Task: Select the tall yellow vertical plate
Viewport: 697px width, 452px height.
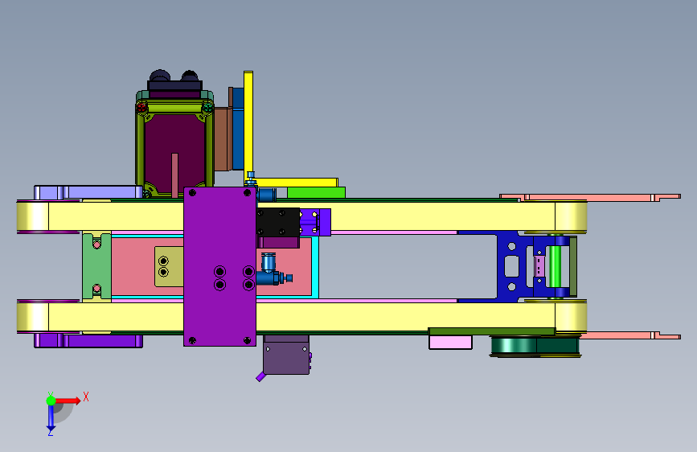Action: [248, 125]
